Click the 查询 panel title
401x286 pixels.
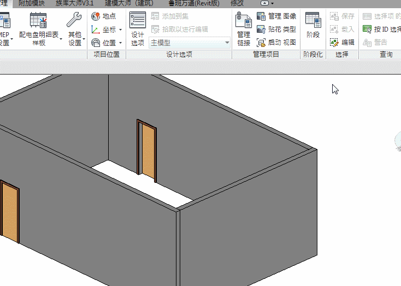[386, 55]
